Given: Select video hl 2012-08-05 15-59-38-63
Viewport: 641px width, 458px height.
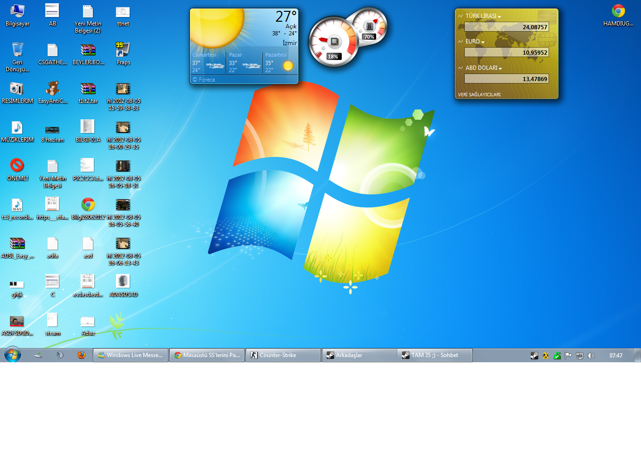Looking at the screenshot, I should (x=123, y=96).
